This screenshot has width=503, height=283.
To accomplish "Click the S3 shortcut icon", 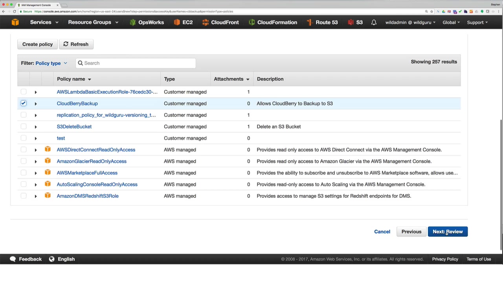I will 351,22.
